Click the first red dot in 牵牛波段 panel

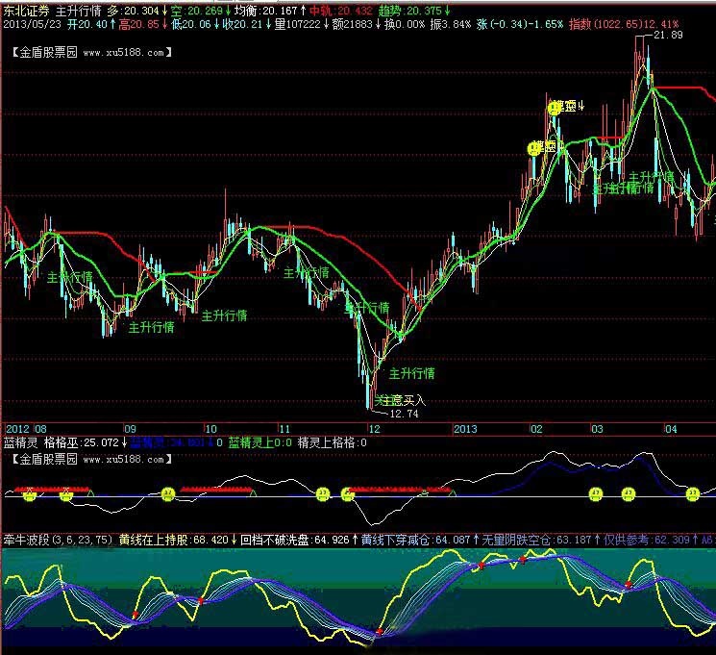click(x=135, y=614)
